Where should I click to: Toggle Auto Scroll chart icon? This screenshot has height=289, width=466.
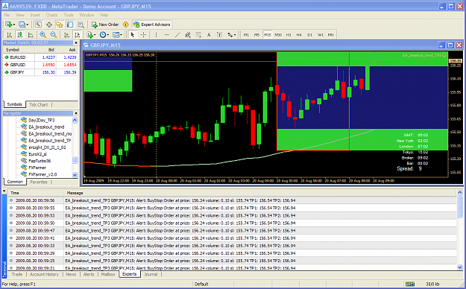(66, 35)
